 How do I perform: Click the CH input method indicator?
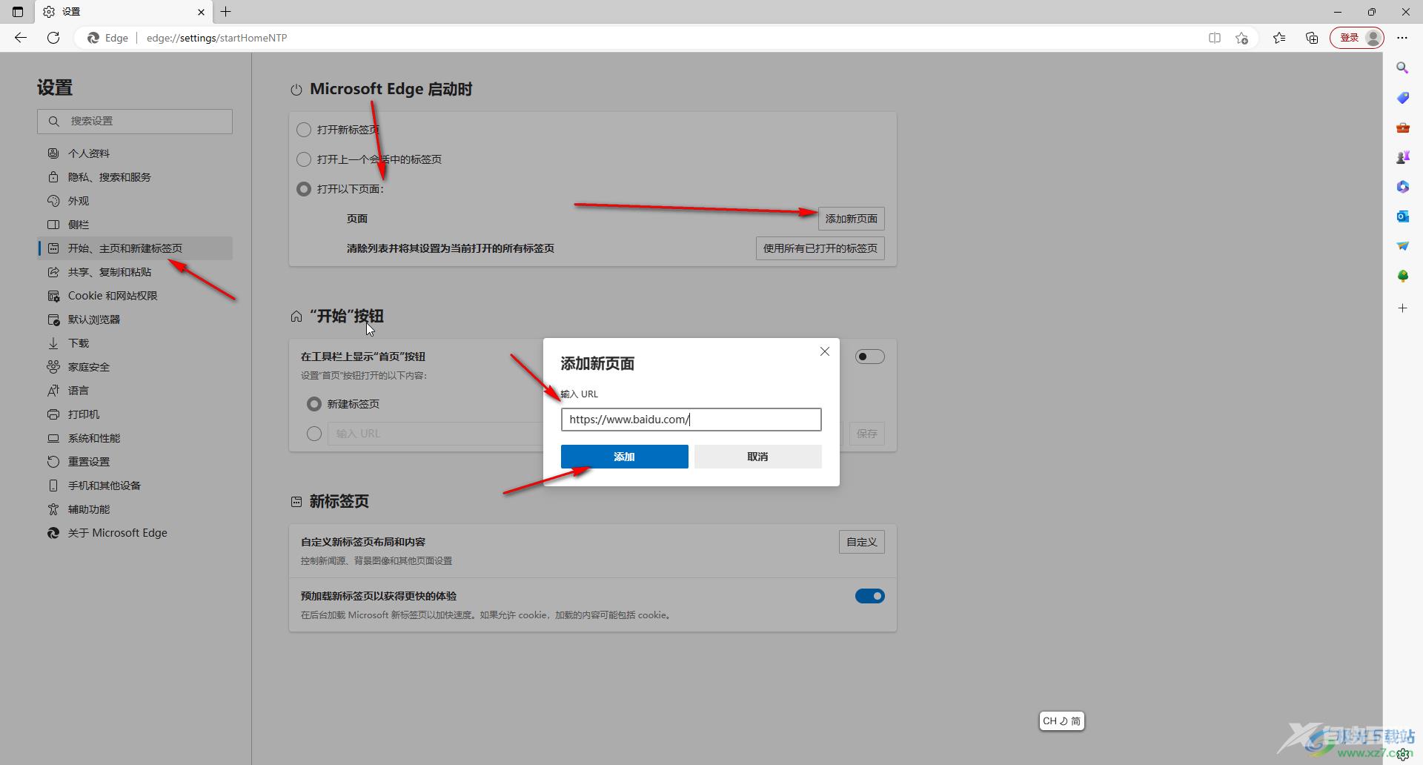1061,721
